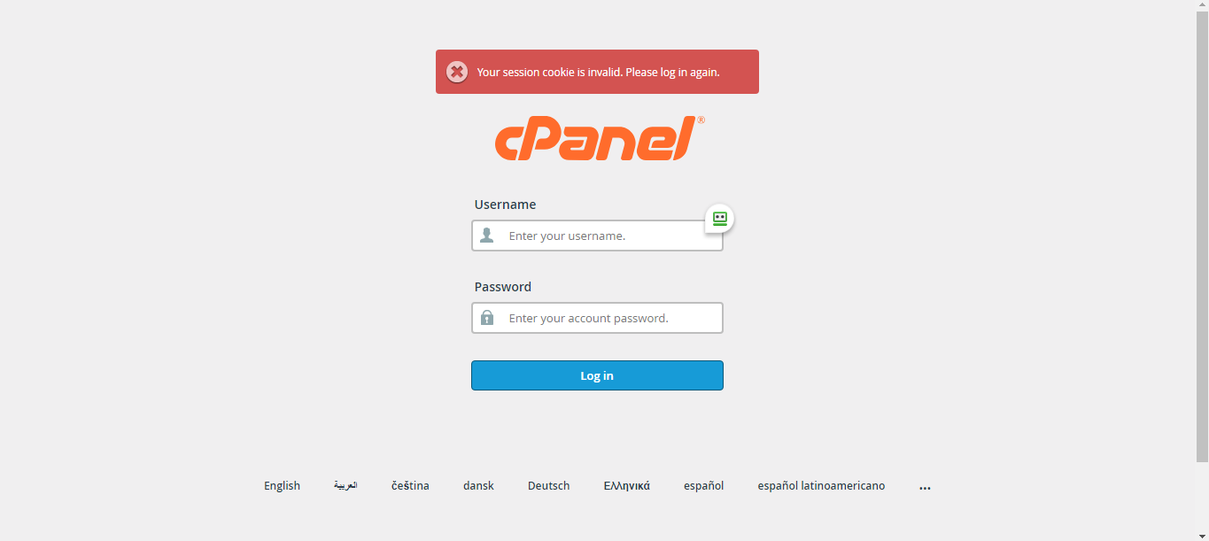Select Ελληνικά language option
The height and width of the screenshot is (541, 1209).
(626, 486)
